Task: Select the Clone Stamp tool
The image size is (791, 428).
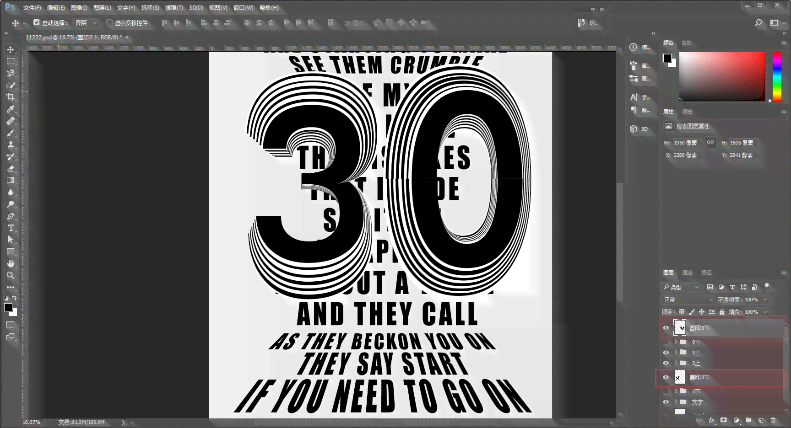Action: (11, 144)
